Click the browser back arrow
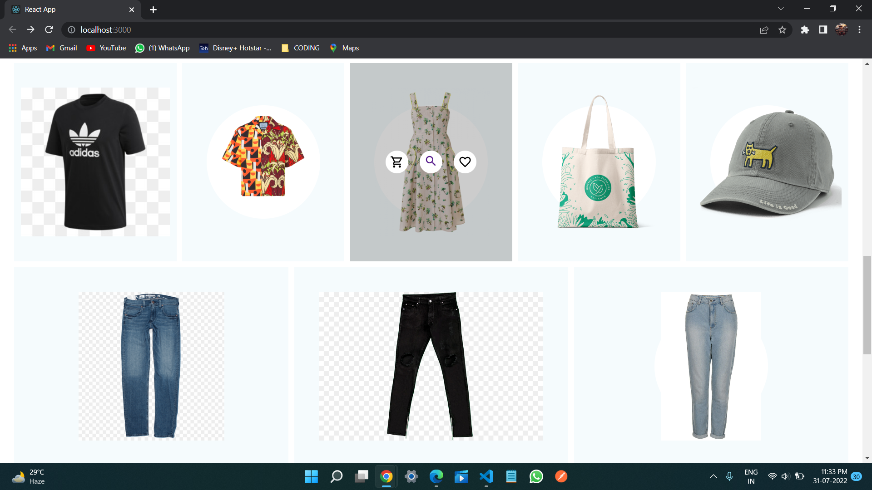872x490 pixels. click(x=11, y=29)
